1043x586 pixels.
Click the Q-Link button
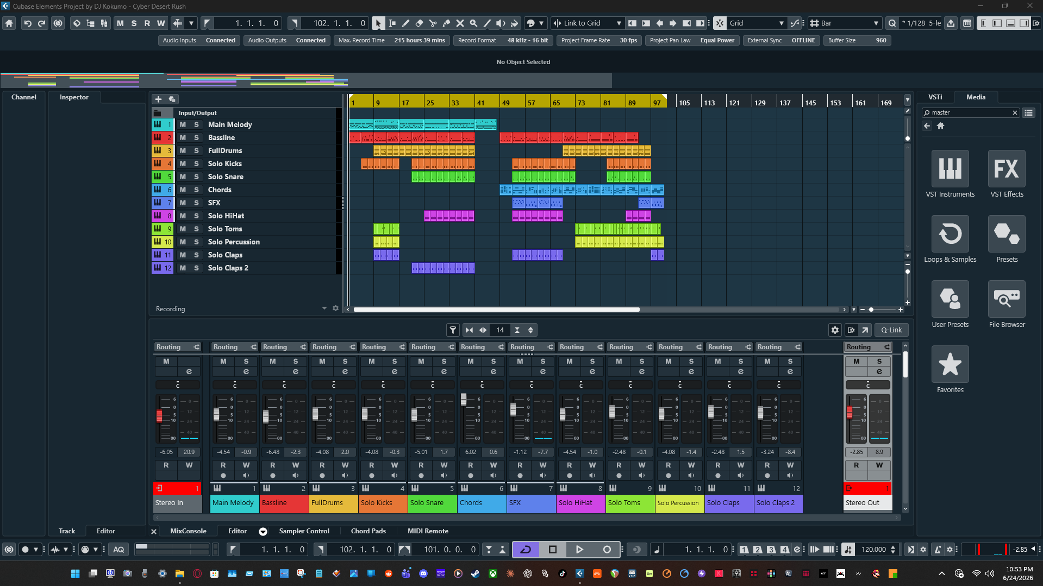[891, 330]
